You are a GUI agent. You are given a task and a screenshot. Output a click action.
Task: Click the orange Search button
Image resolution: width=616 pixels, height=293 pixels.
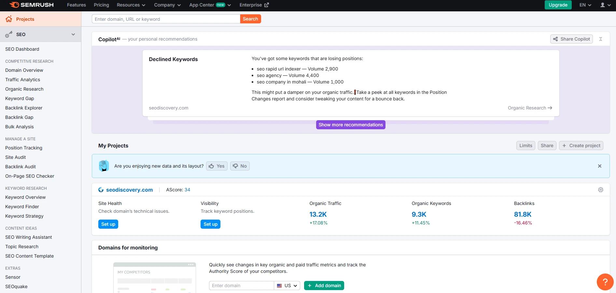tap(250, 19)
